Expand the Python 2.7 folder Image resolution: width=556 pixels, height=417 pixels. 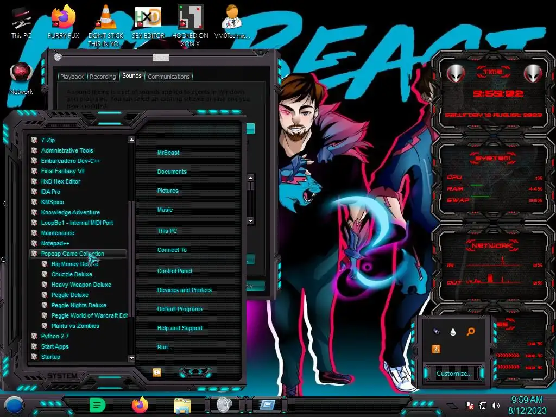(x=78, y=336)
